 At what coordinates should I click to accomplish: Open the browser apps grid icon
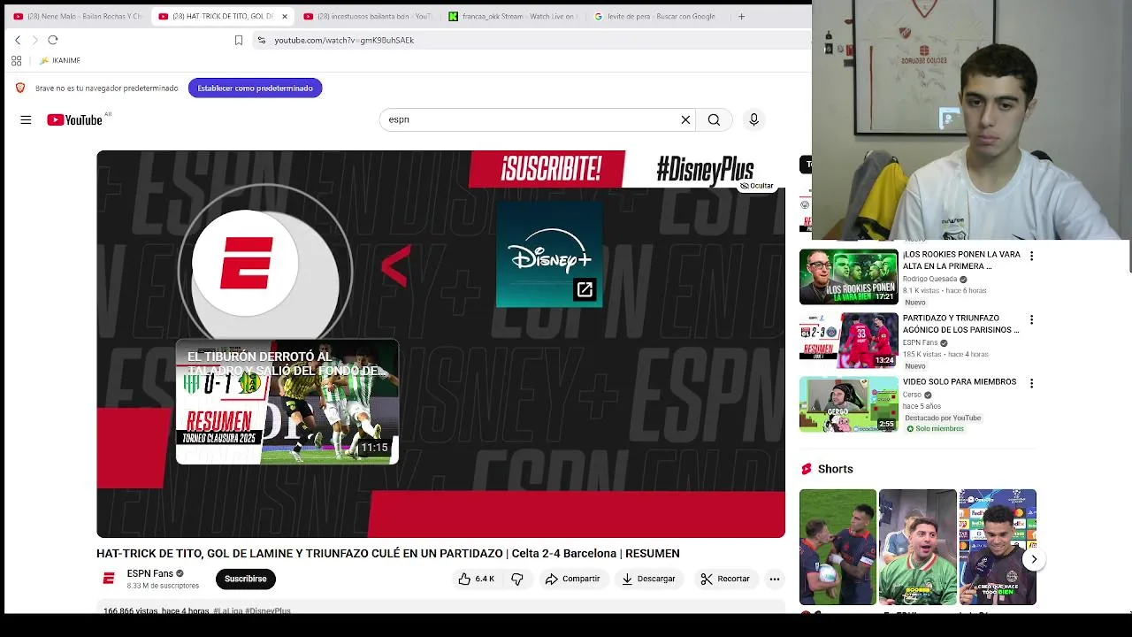pos(16,60)
